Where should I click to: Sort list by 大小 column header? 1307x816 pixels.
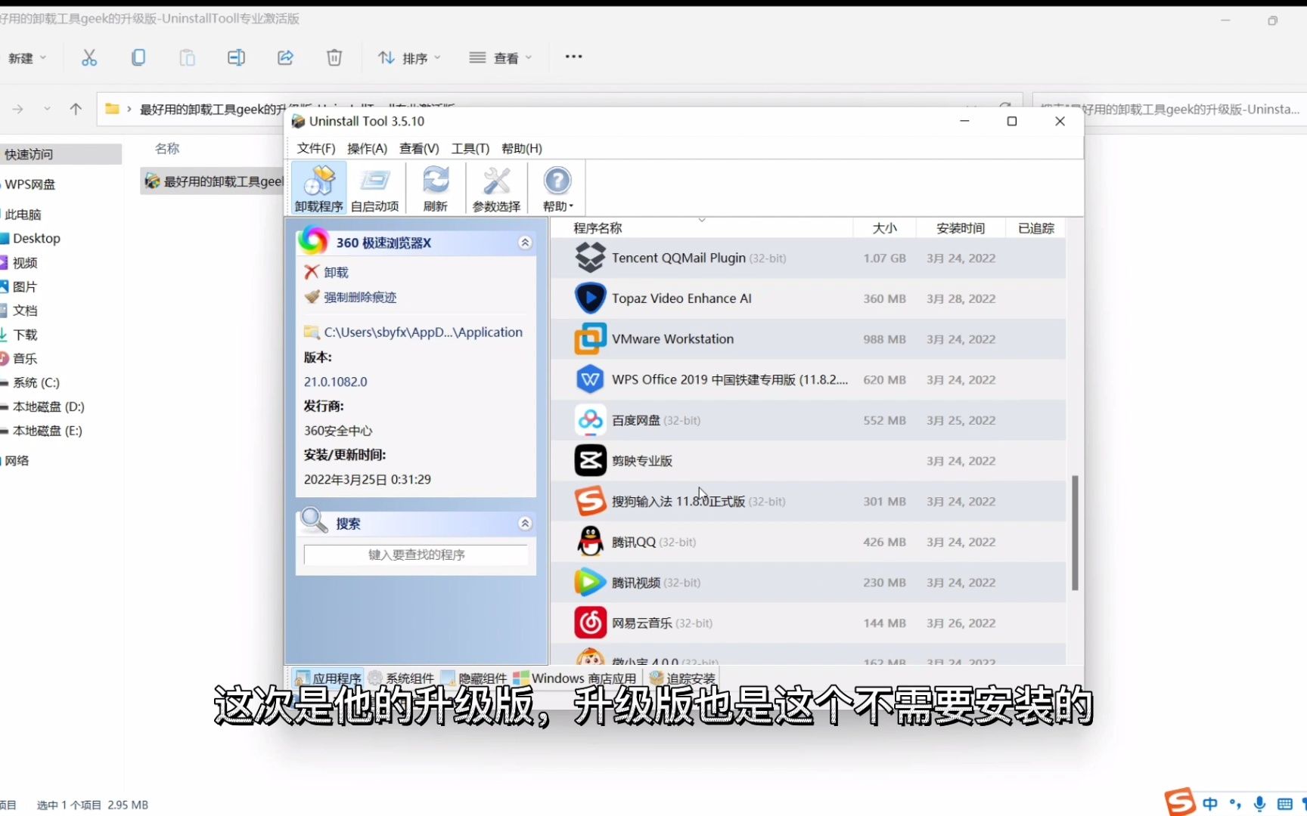(x=884, y=228)
